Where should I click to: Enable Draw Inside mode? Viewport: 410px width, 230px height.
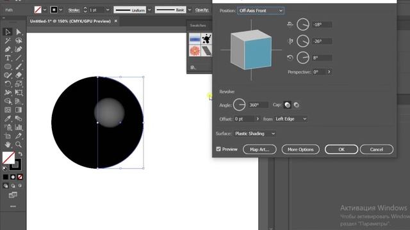(20, 186)
